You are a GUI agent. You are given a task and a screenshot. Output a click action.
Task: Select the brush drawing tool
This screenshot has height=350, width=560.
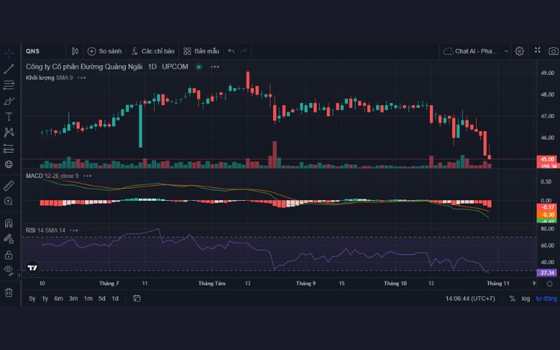point(9,101)
